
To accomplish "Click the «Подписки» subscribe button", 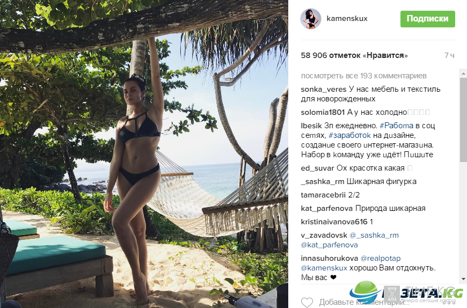I will coord(427,19).
